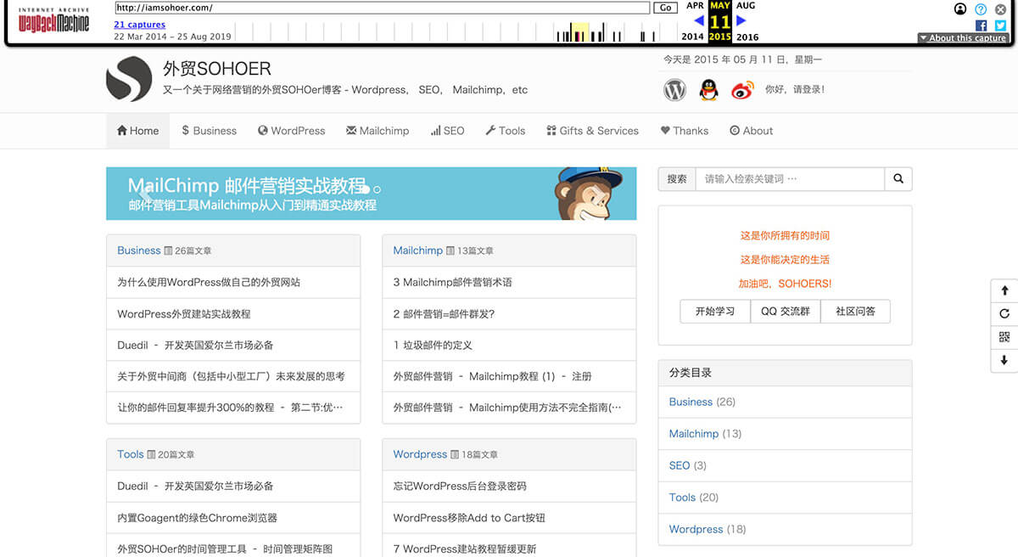Open the About navigation item
The width and height of the screenshot is (1018, 557).
pos(751,131)
